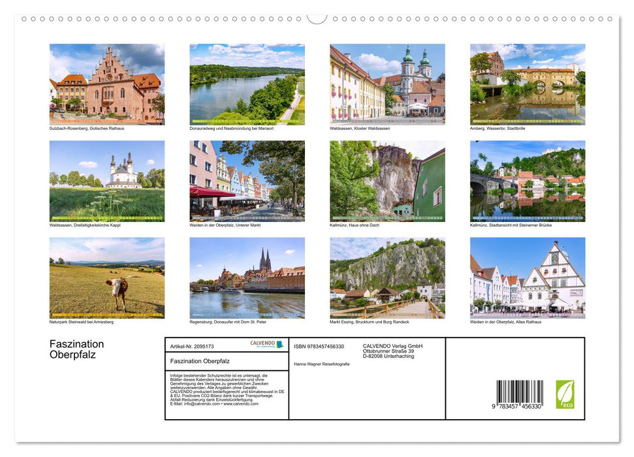Click the blue accent mark beside the CALVENDO logo
The image size is (634, 457).
[279, 343]
